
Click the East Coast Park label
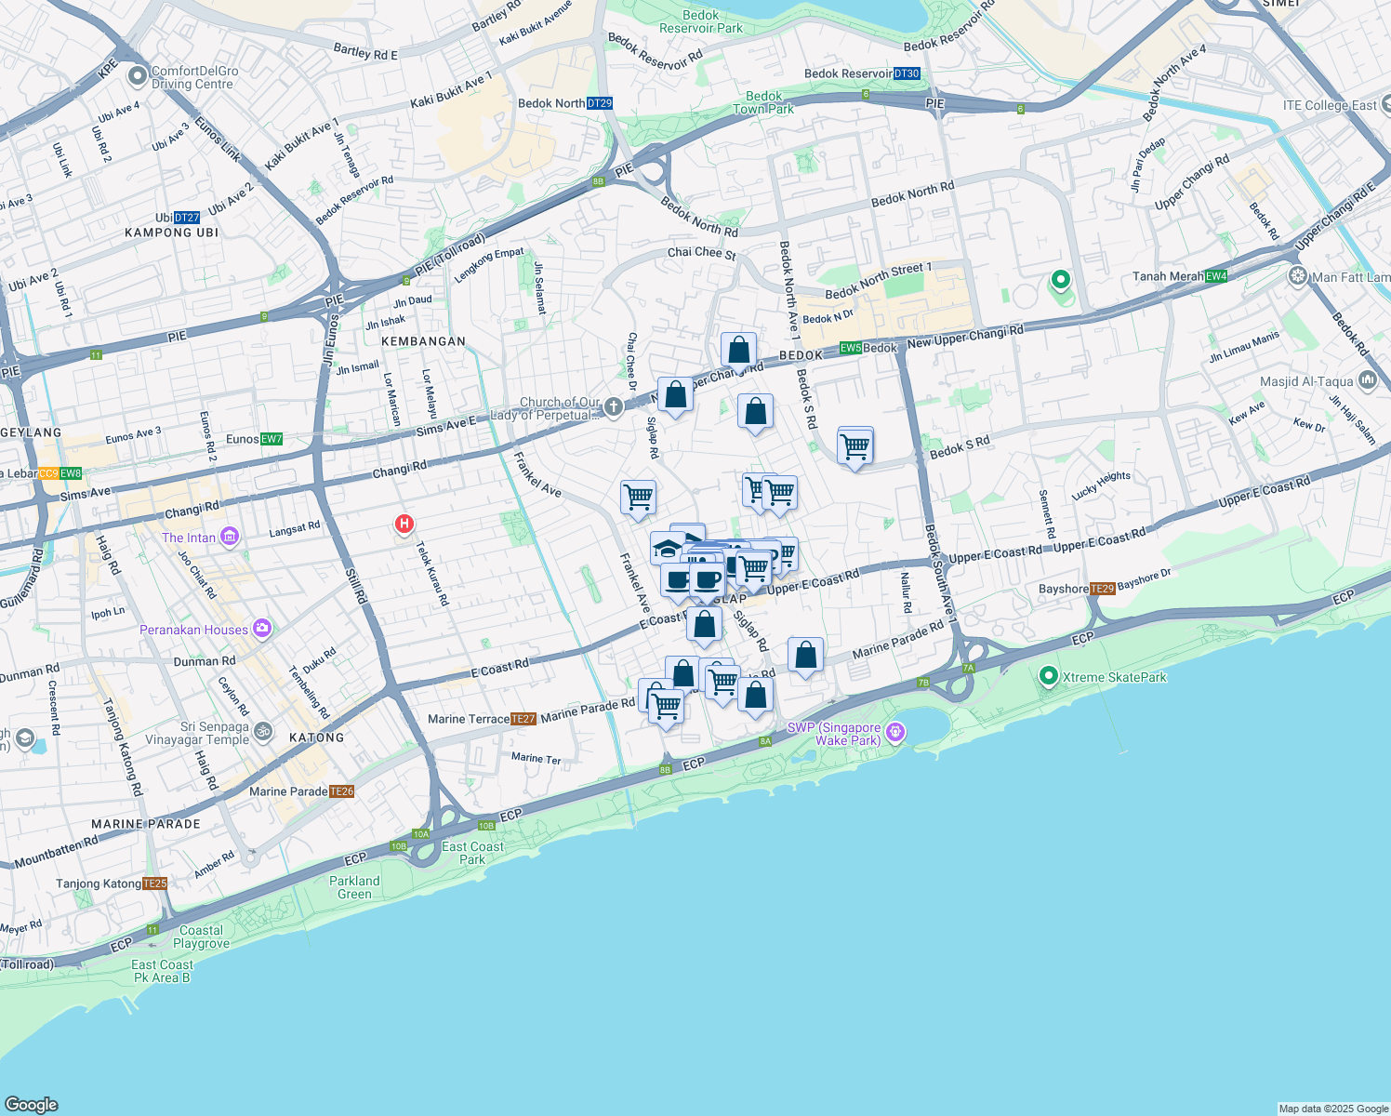point(472,853)
